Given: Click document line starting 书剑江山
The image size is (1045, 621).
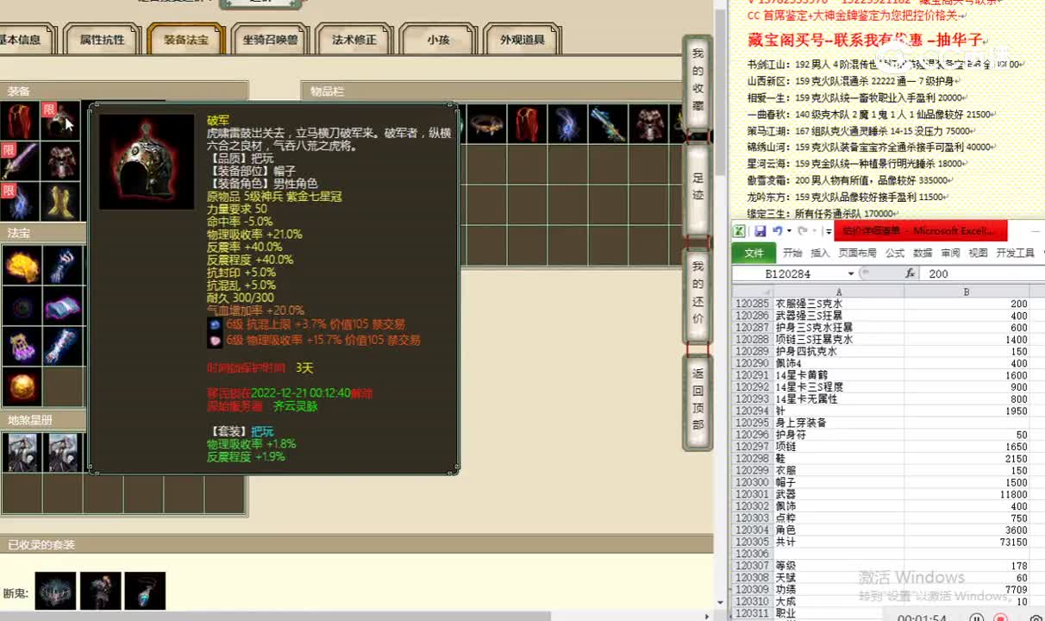Looking at the screenshot, I should 885,64.
